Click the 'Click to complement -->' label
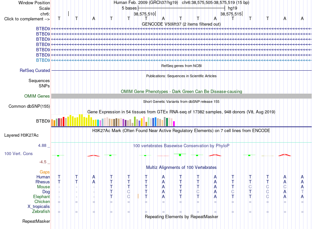Screen dimensions: 312x229 coord(27,19)
